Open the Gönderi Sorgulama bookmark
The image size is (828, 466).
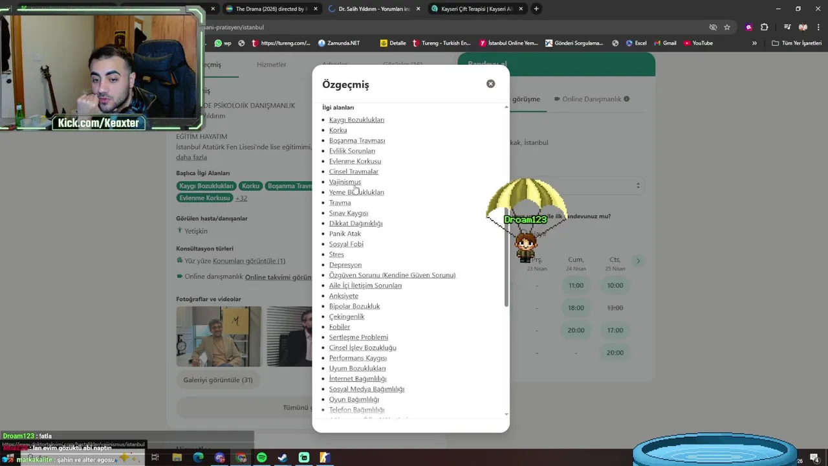coord(574,43)
